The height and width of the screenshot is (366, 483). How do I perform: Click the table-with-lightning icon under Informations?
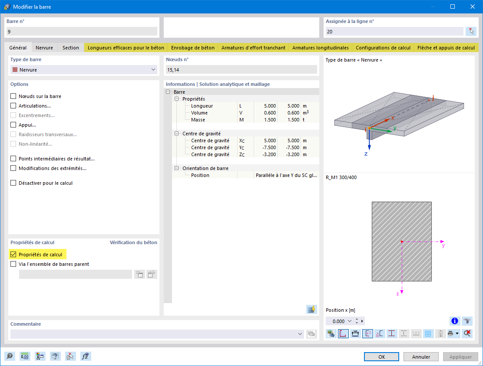311,309
